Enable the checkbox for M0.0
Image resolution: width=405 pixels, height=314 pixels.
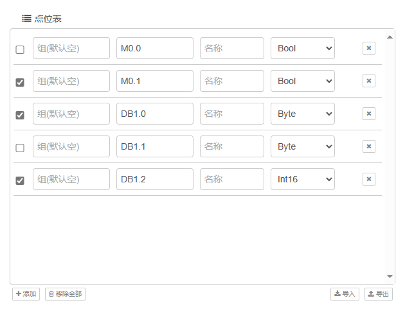(x=20, y=49)
